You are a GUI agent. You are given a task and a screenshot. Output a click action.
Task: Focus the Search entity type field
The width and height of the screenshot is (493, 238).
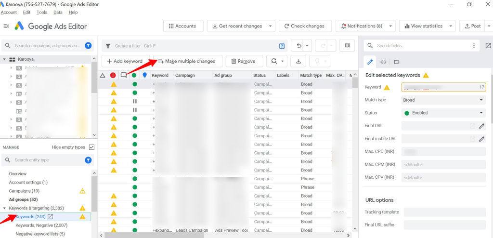[47, 160]
